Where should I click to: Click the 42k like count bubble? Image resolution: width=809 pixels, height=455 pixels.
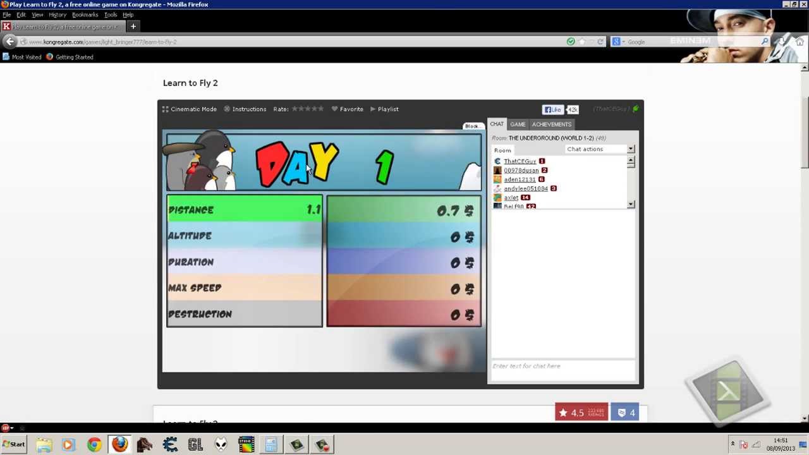573,109
